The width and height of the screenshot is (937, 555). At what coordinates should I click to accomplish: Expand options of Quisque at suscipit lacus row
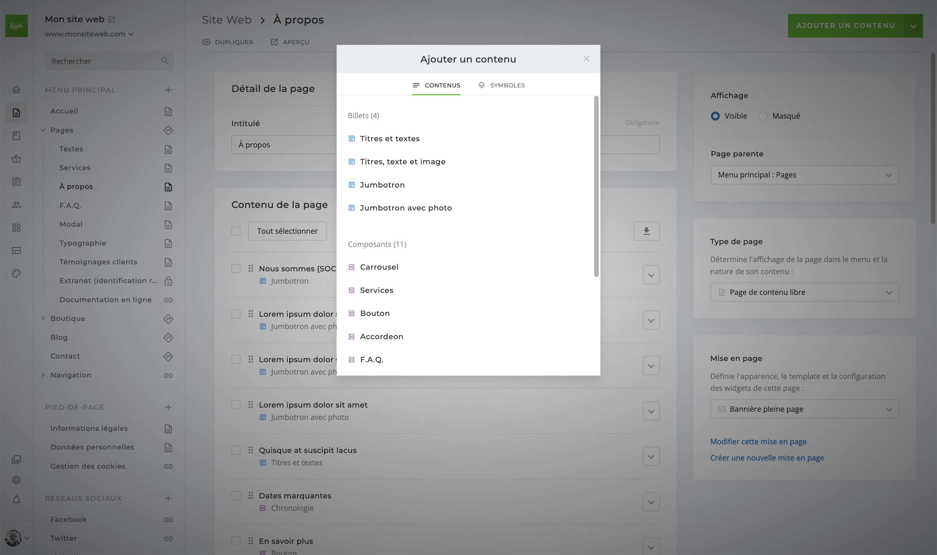[651, 457]
